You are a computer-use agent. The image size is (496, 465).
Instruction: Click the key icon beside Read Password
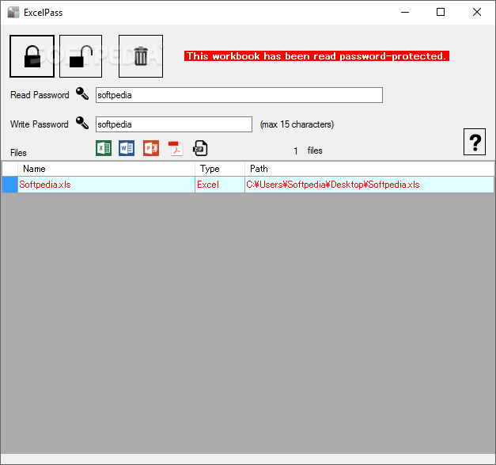[82, 93]
